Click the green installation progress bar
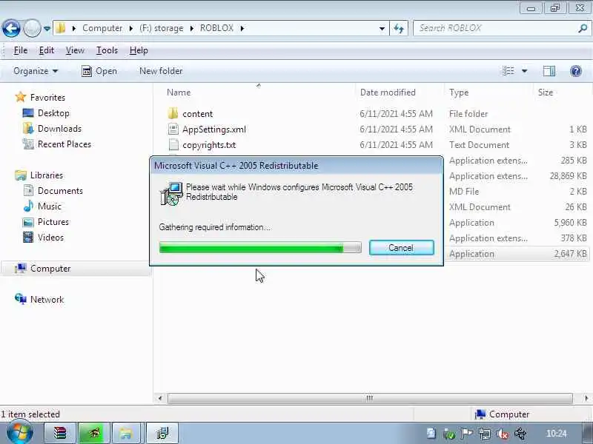 260,248
